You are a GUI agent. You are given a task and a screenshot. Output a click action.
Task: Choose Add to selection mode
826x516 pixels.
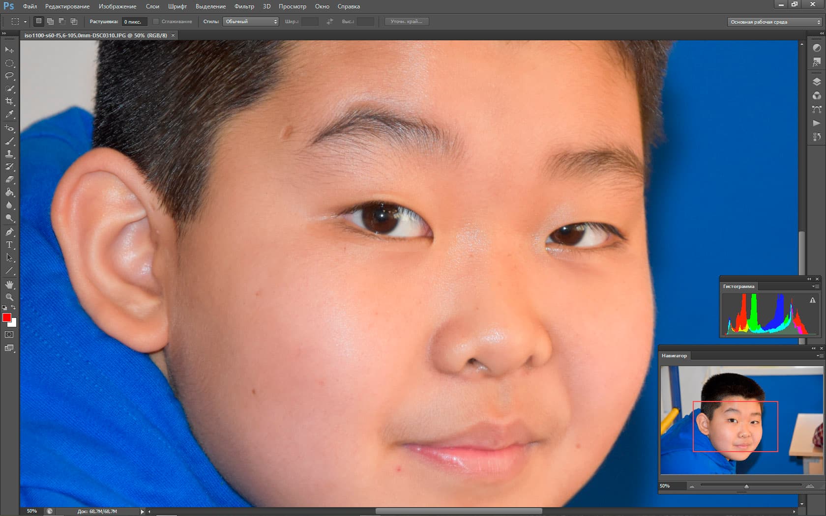(x=50, y=21)
